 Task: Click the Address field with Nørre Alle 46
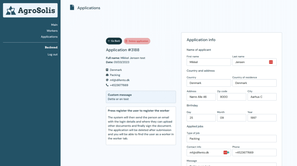click(201, 97)
